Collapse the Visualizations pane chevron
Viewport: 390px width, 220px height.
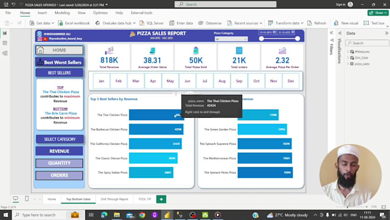coord(340,33)
